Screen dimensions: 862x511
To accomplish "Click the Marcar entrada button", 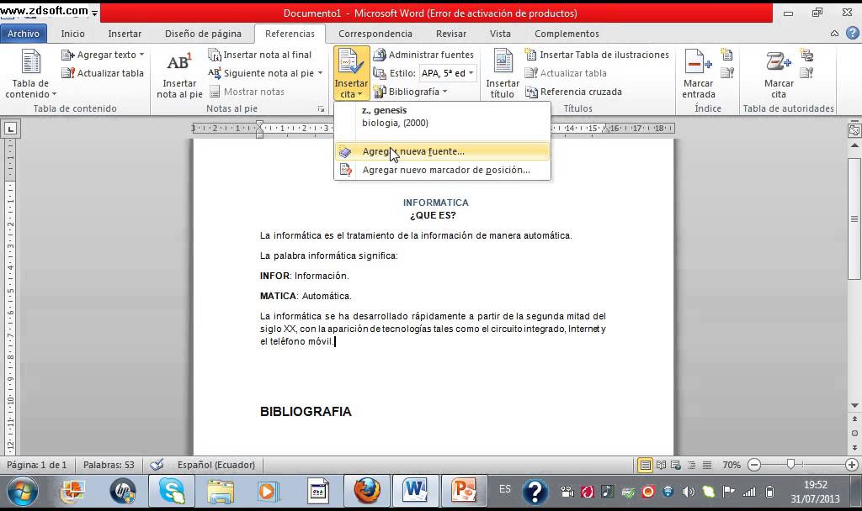I will pos(698,74).
